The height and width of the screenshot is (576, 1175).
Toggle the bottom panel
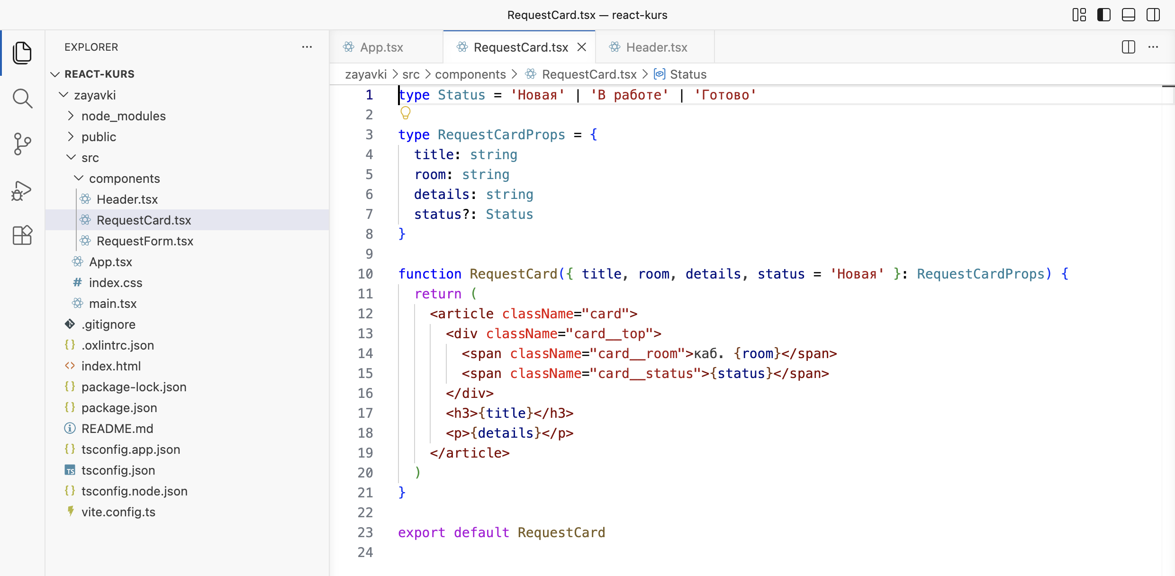point(1129,15)
